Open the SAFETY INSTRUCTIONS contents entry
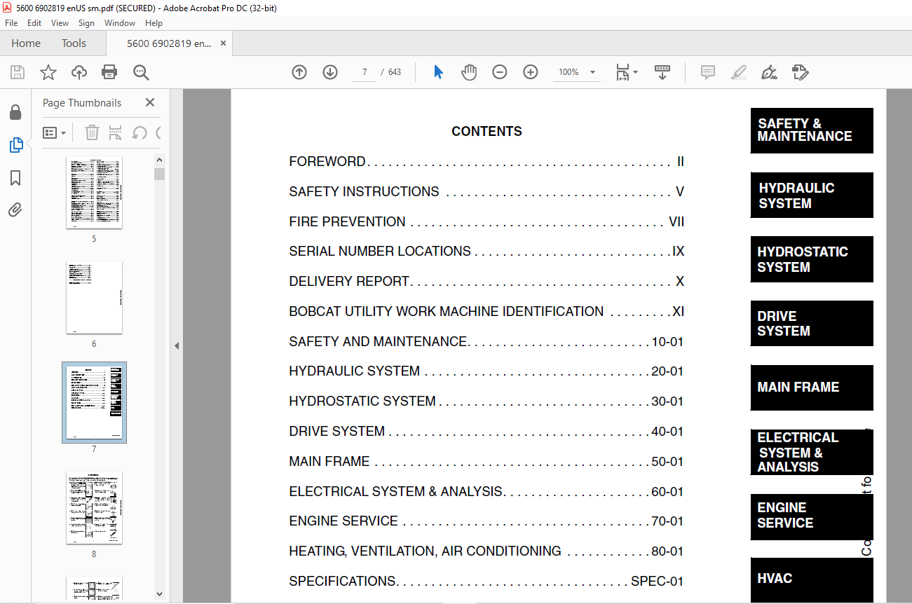Image resolution: width=912 pixels, height=604 pixels. click(486, 192)
